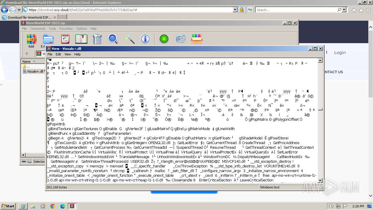
Task: Click Internet Explorer taskbar icon
Action: click(23, 206)
